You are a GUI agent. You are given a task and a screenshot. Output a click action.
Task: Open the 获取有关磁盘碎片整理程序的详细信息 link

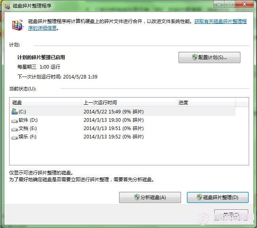221,21
